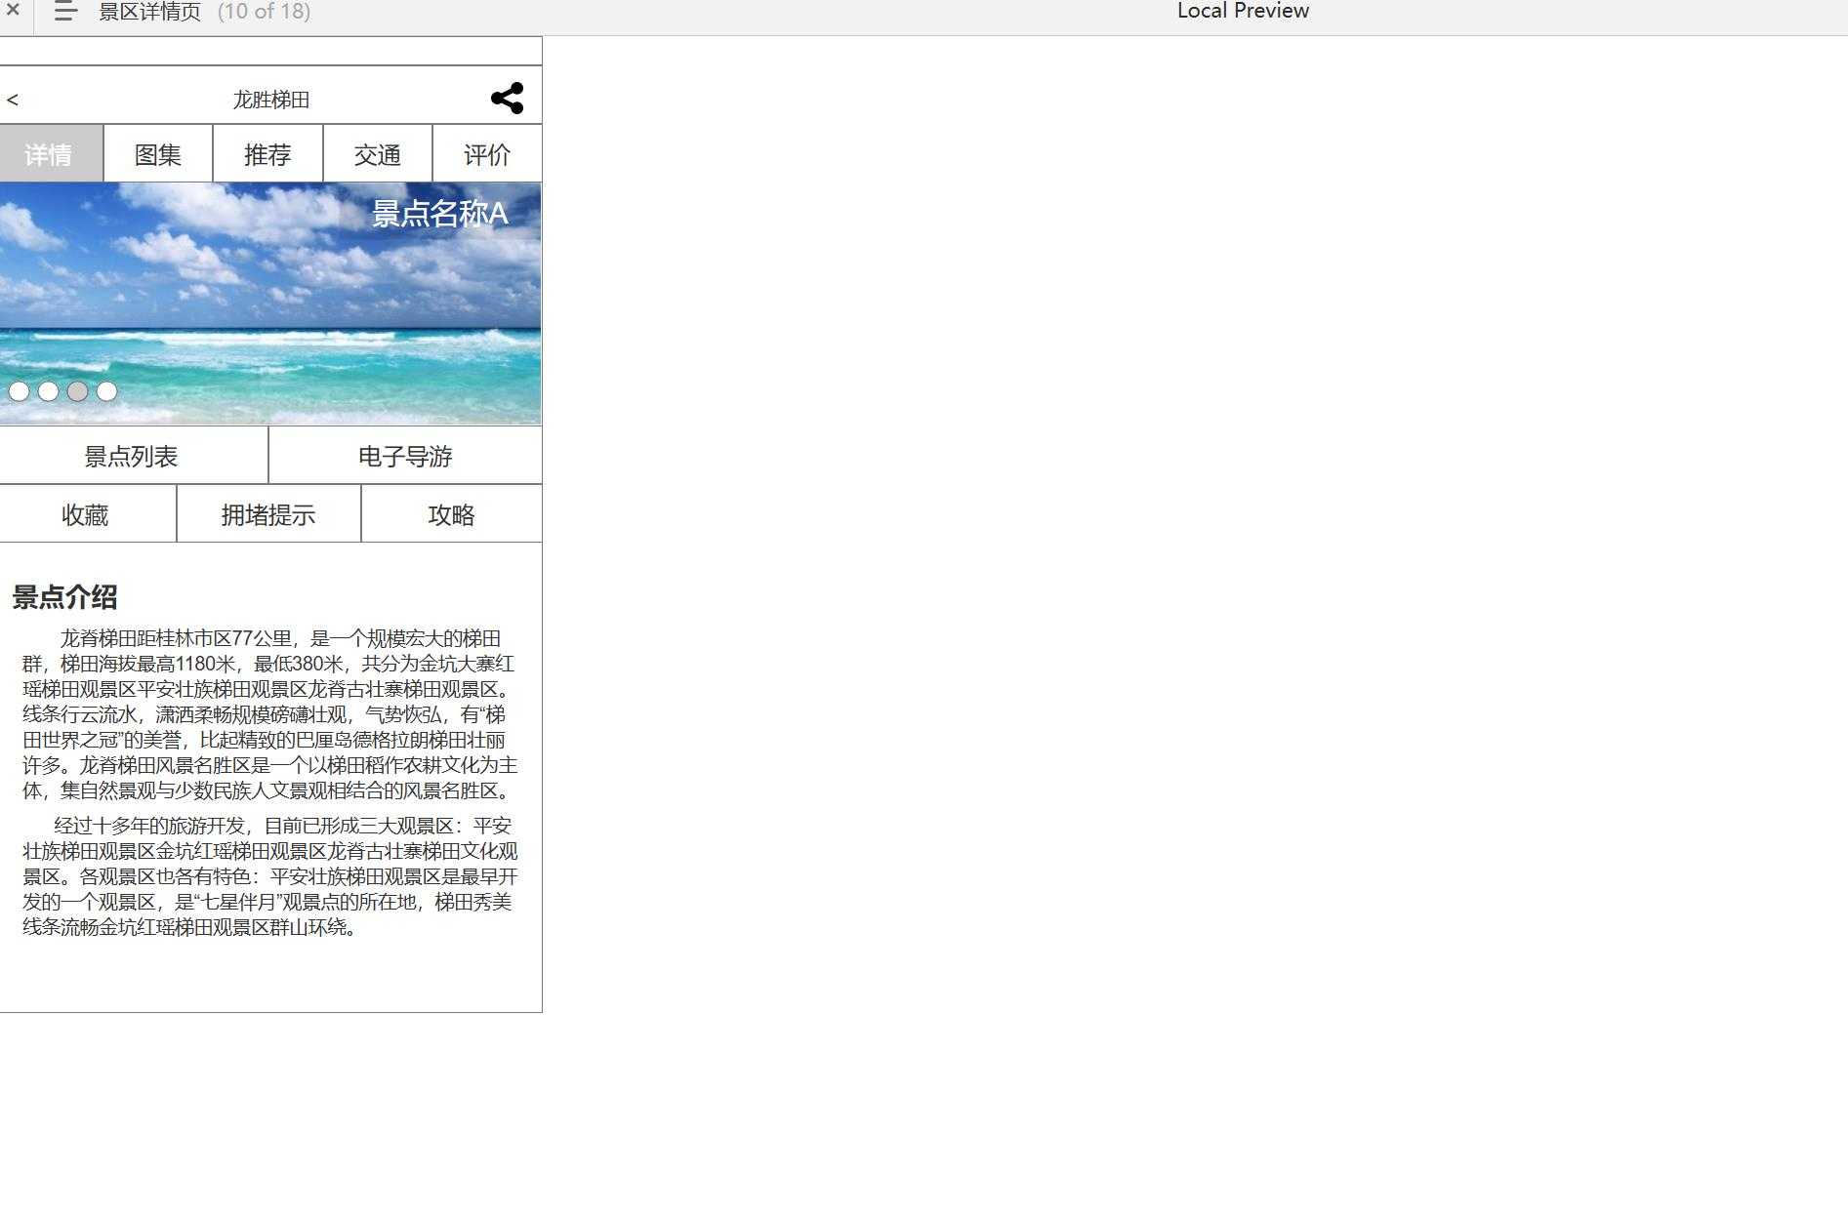1848x1215 pixels.
Task: Show the 拥堵提示 info
Action: point(268,514)
